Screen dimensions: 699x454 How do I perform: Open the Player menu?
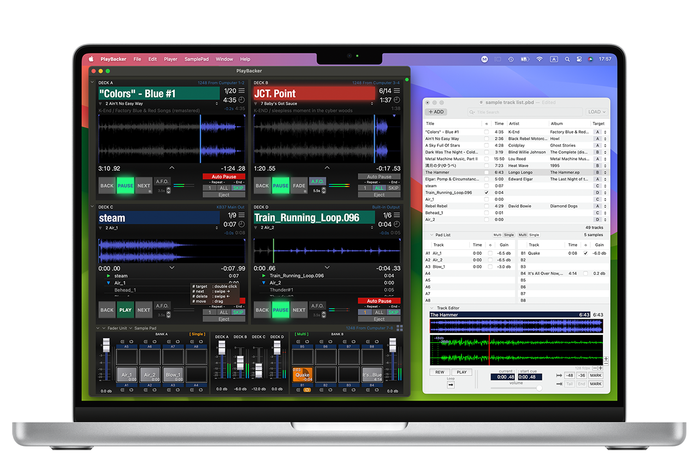tap(170, 59)
